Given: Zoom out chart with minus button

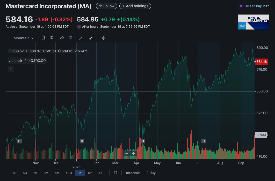Looking at the screenshot, I should (127, 153).
